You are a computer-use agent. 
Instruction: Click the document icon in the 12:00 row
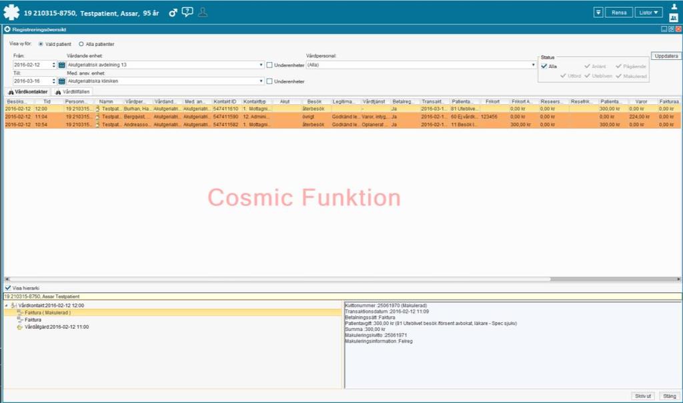[x=97, y=109]
